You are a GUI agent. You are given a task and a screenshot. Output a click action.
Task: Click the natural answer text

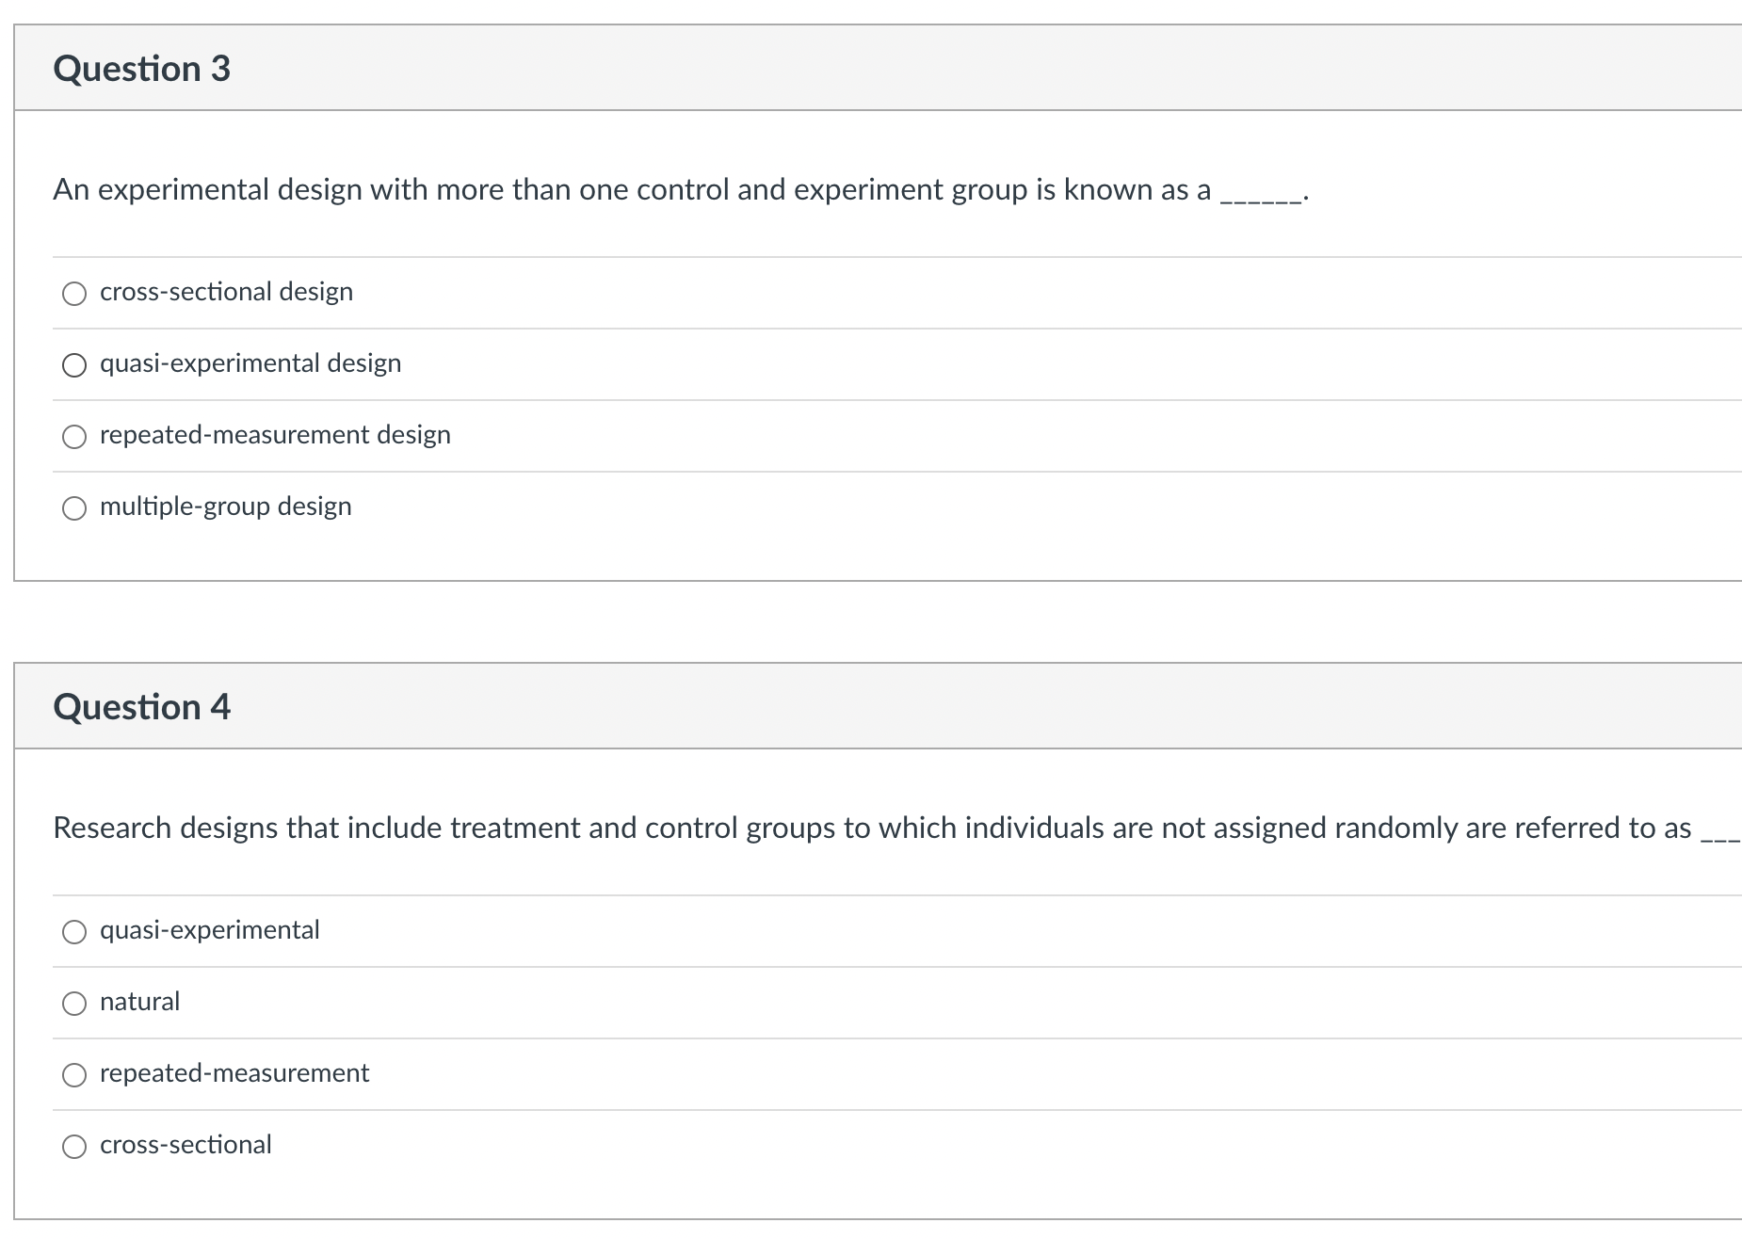pyautogui.click(x=139, y=1001)
